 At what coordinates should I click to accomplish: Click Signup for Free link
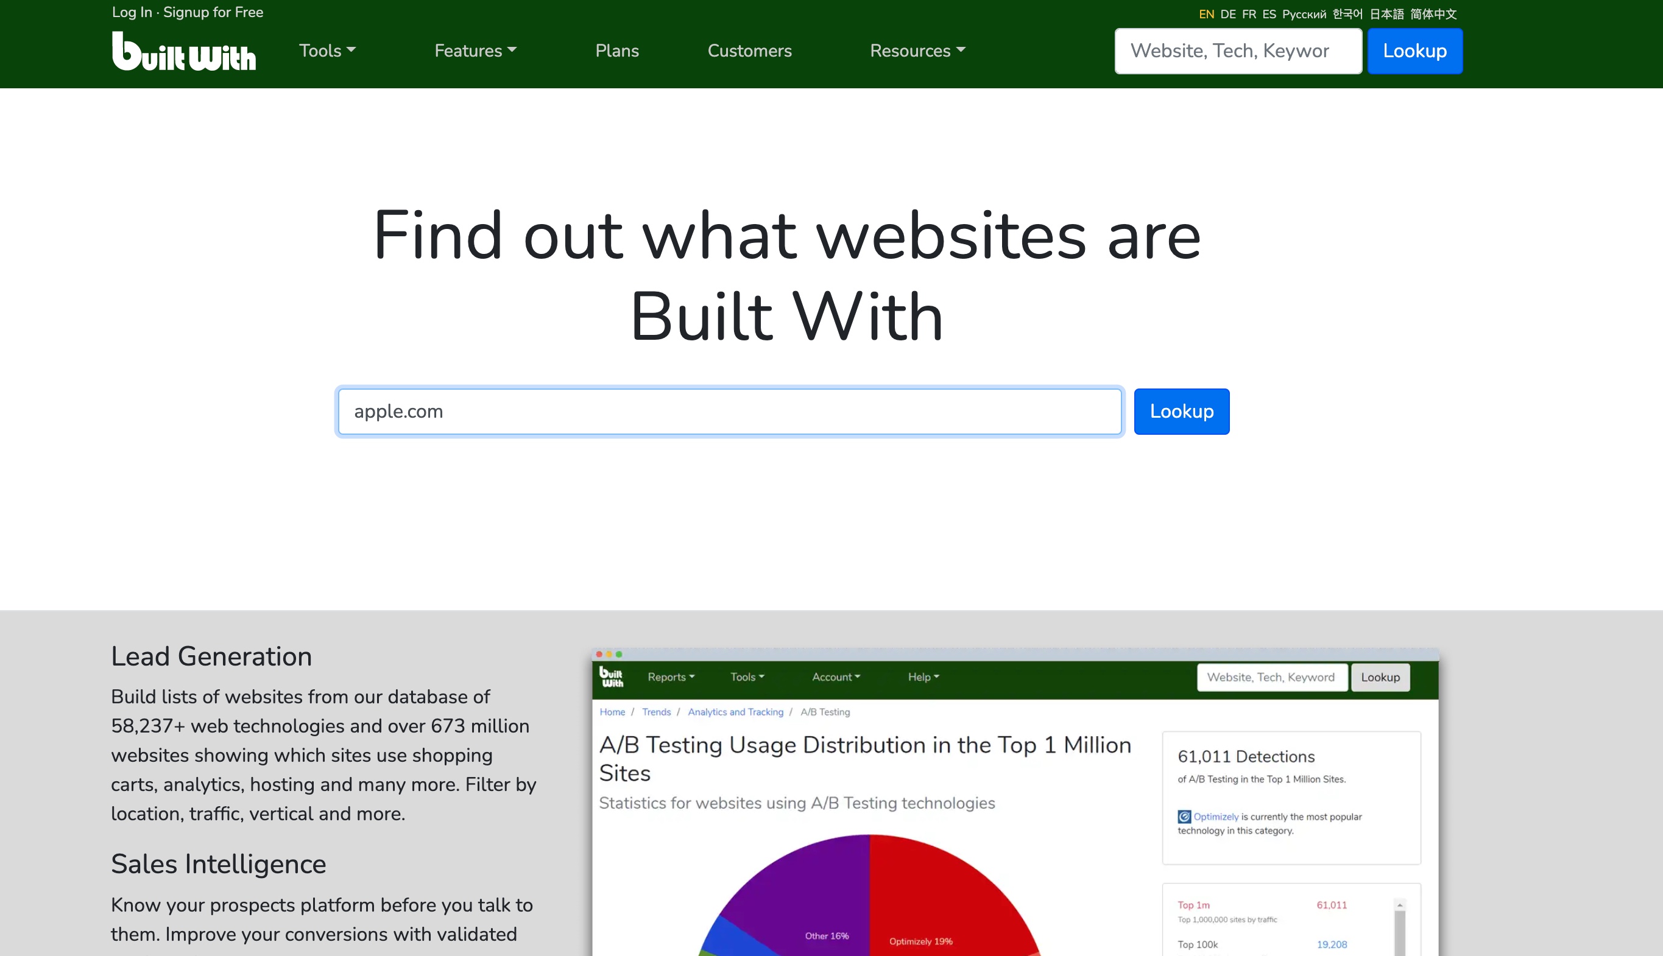click(213, 12)
